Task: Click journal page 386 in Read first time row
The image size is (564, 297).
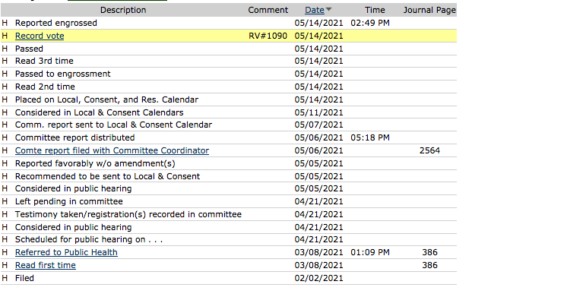Action: pos(429,265)
